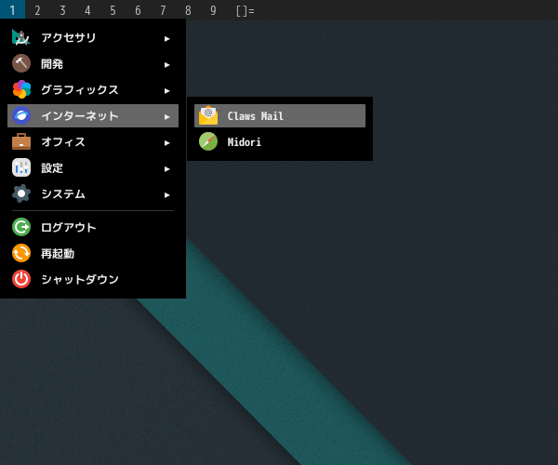The height and width of the screenshot is (465, 558).
Task: Expand the オフィス submenu arrow
Action: [x=166, y=142]
